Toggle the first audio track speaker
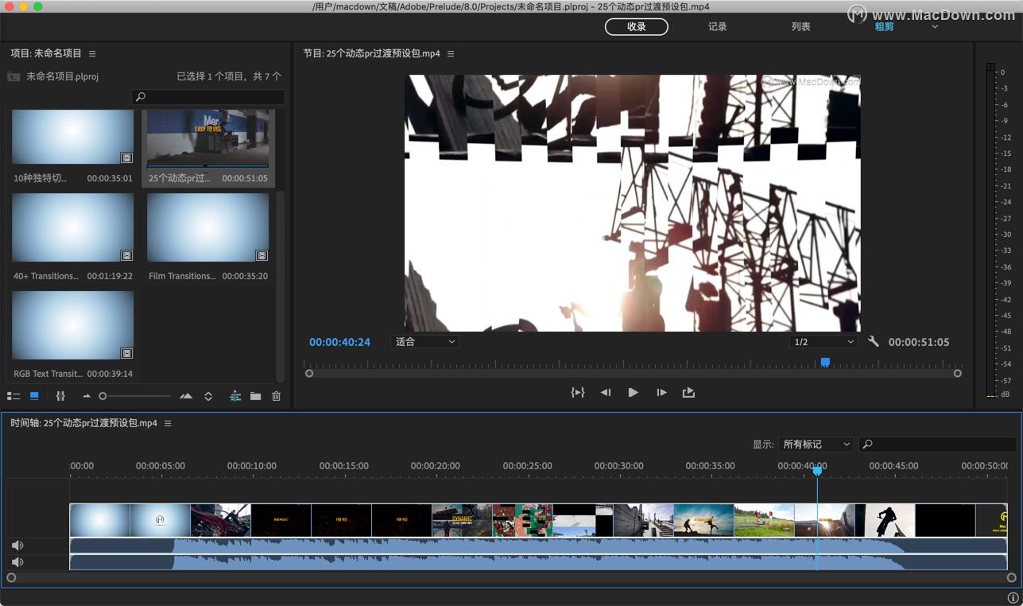 point(17,546)
